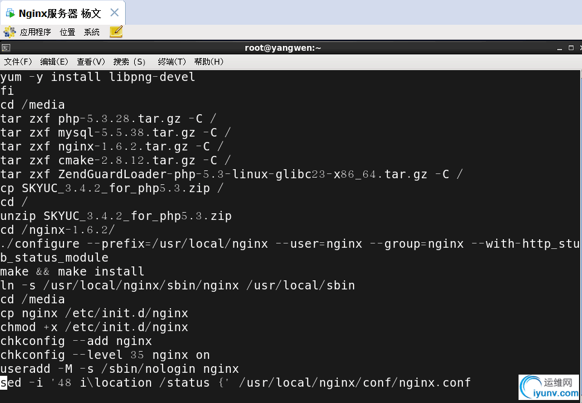582x403 pixels.
Task: Open the 搜索(S) menu
Action: coord(129,62)
